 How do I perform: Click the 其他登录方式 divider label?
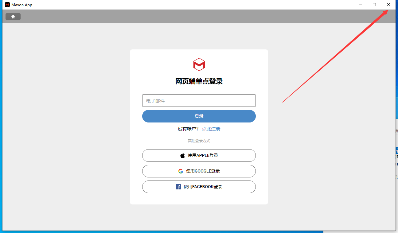tap(199, 141)
